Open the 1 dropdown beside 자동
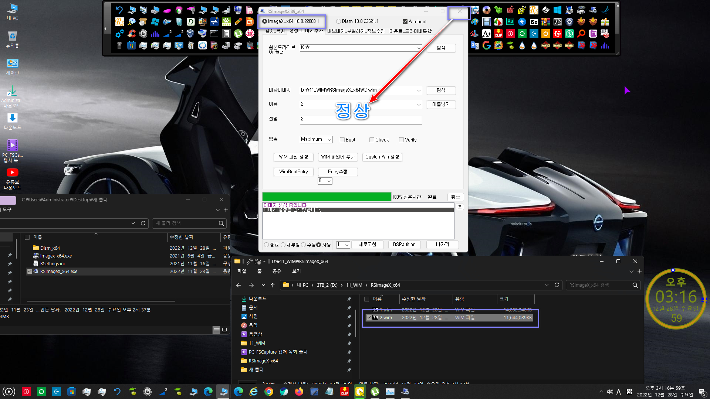This screenshot has width=710, height=399. pyautogui.click(x=346, y=245)
